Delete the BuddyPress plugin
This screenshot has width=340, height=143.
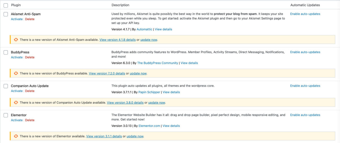point(30,57)
